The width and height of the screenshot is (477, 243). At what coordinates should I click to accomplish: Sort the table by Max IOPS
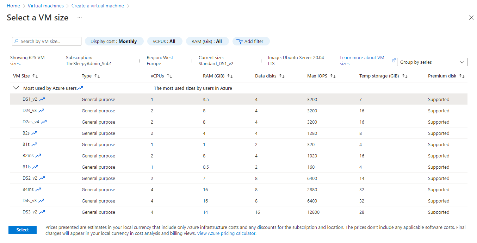(x=332, y=75)
